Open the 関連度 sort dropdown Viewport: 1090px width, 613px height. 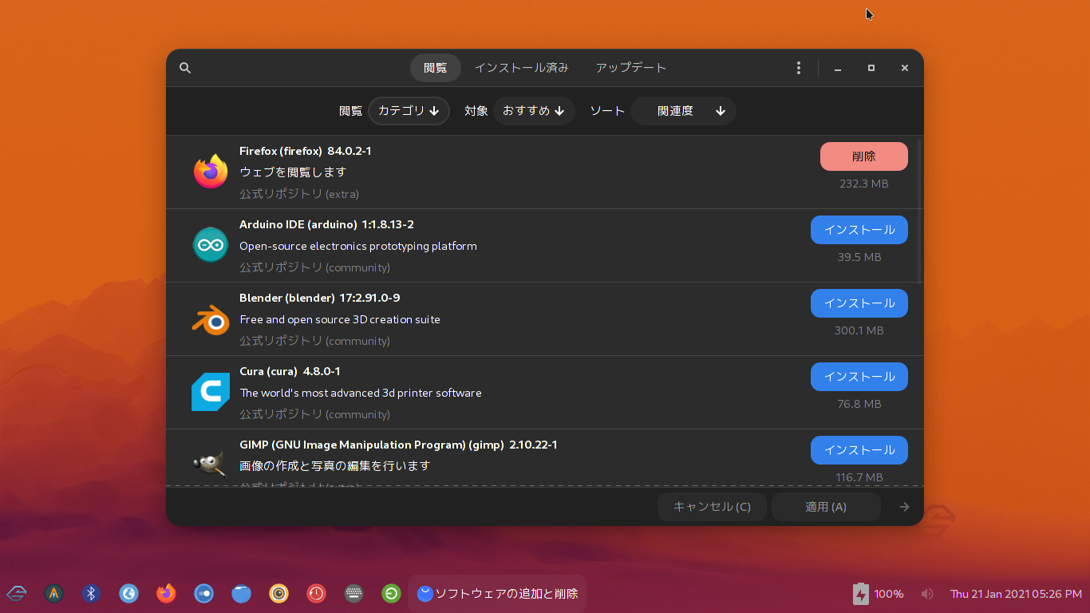[x=683, y=111]
